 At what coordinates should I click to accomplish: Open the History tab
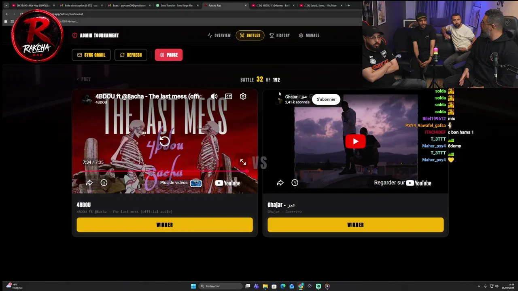coord(280,36)
